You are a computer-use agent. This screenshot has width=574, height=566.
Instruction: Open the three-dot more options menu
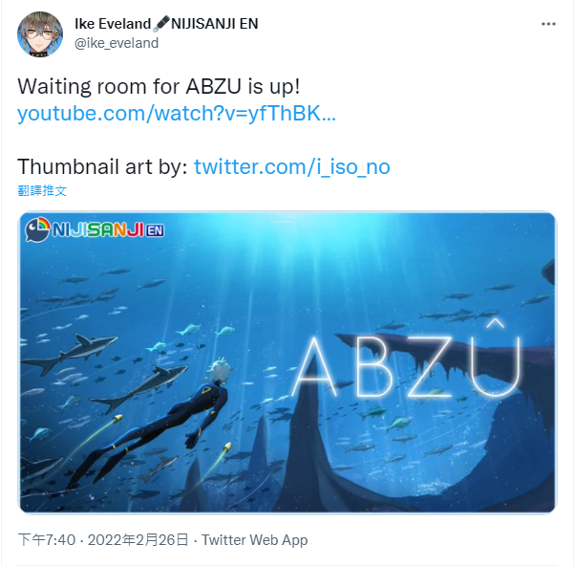(548, 24)
